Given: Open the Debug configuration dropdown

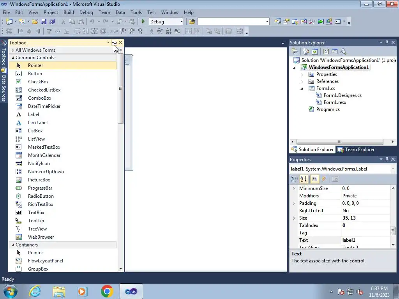Looking at the screenshot, I should click(182, 22).
